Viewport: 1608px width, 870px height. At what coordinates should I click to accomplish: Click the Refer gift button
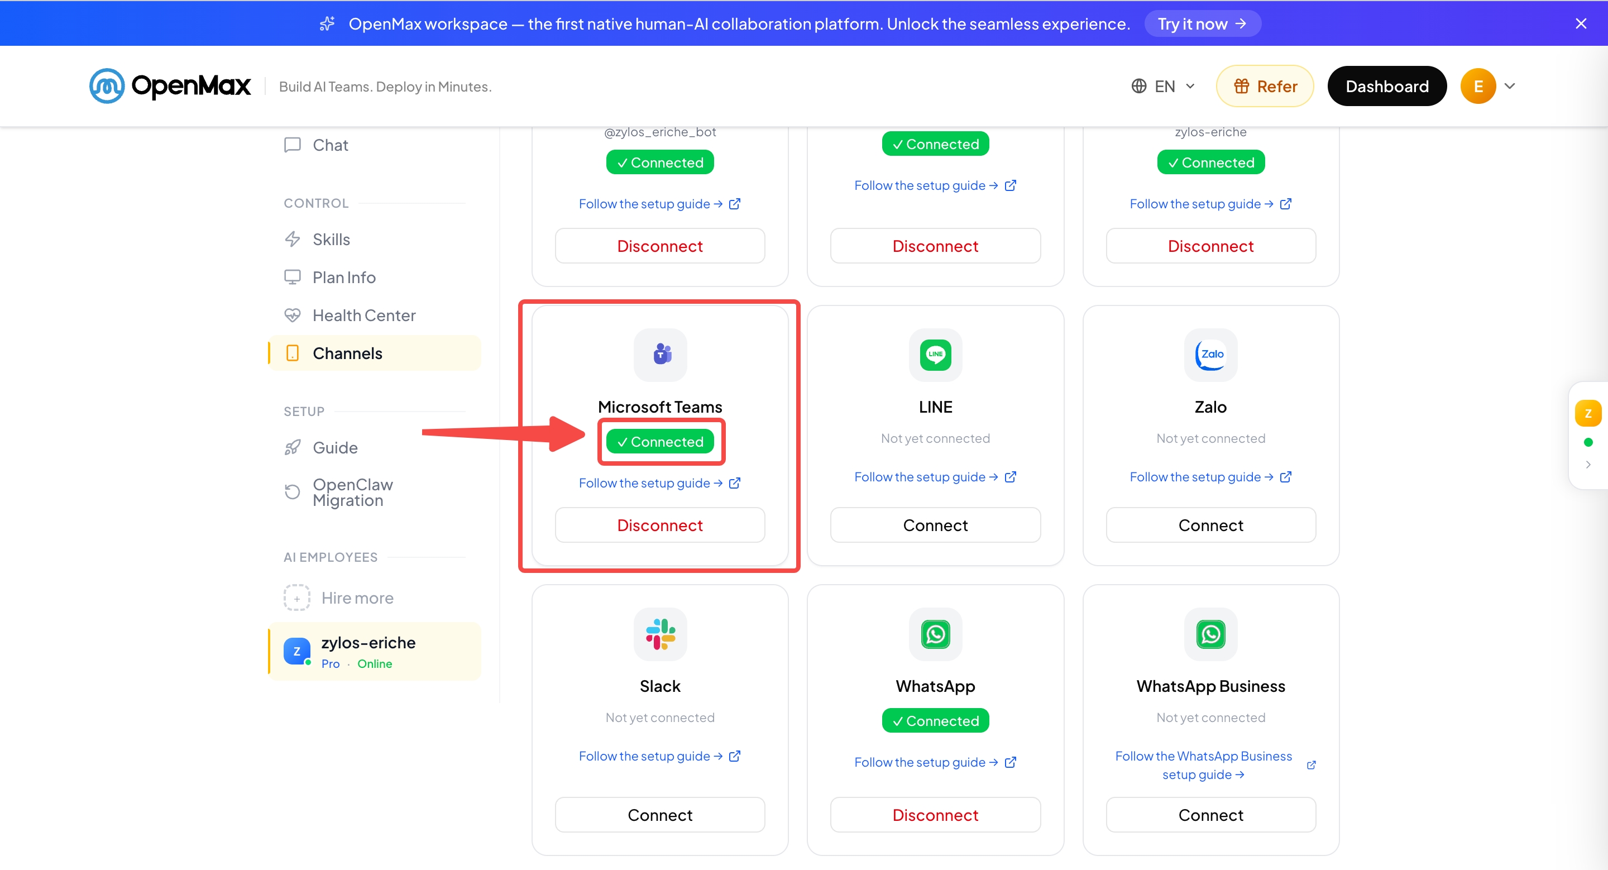coord(1265,86)
